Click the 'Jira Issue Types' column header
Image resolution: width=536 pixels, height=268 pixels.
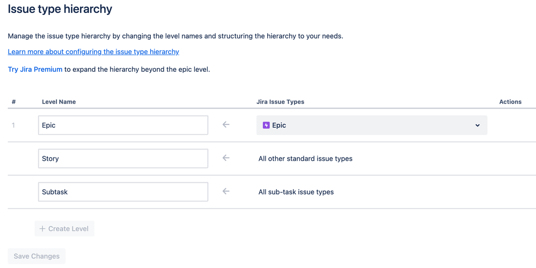tap(280, 102)
